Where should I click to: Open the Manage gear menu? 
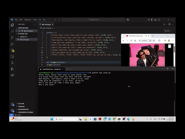click(x=12, y=111)
